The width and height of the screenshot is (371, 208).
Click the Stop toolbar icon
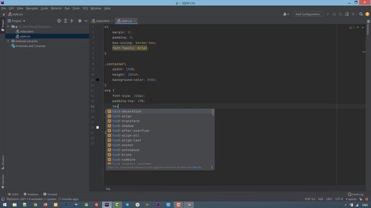tap(353, 14)
